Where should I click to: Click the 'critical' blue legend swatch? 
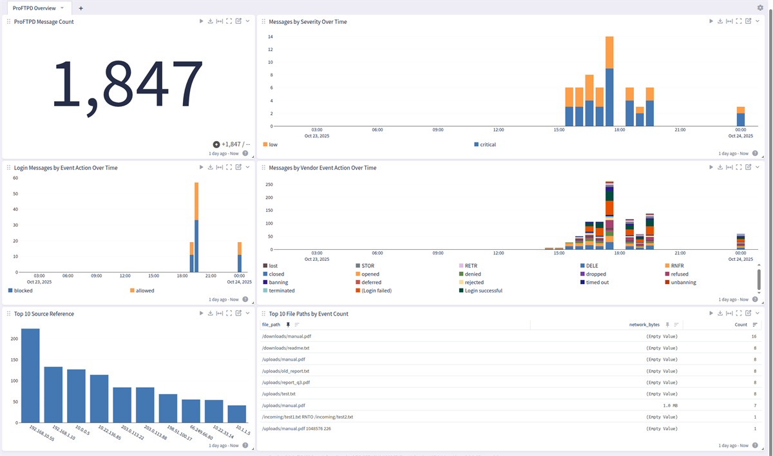click(476, 144)
